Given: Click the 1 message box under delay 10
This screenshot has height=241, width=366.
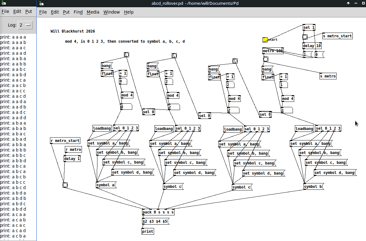Looking at the screenshot, I should 305,54.
